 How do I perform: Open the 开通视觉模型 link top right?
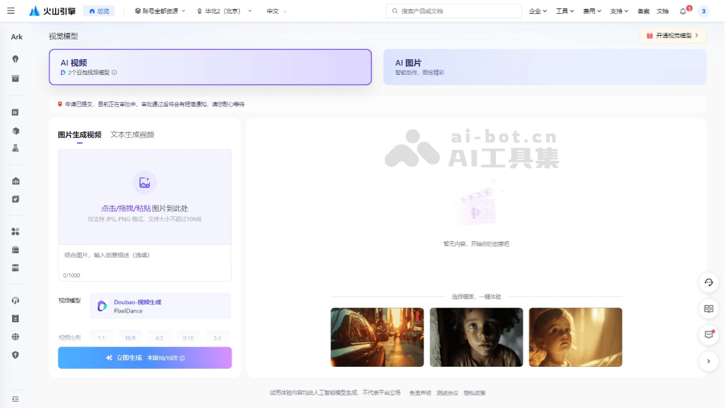tap(672, 36)
